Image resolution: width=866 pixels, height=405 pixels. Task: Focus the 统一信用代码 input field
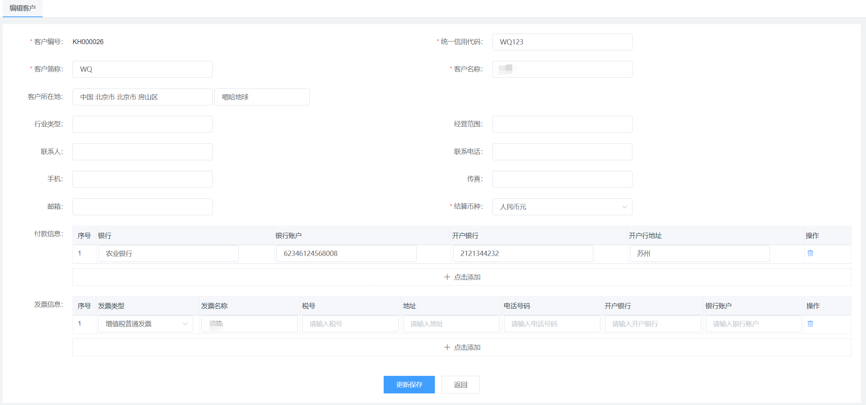[562, 42]
